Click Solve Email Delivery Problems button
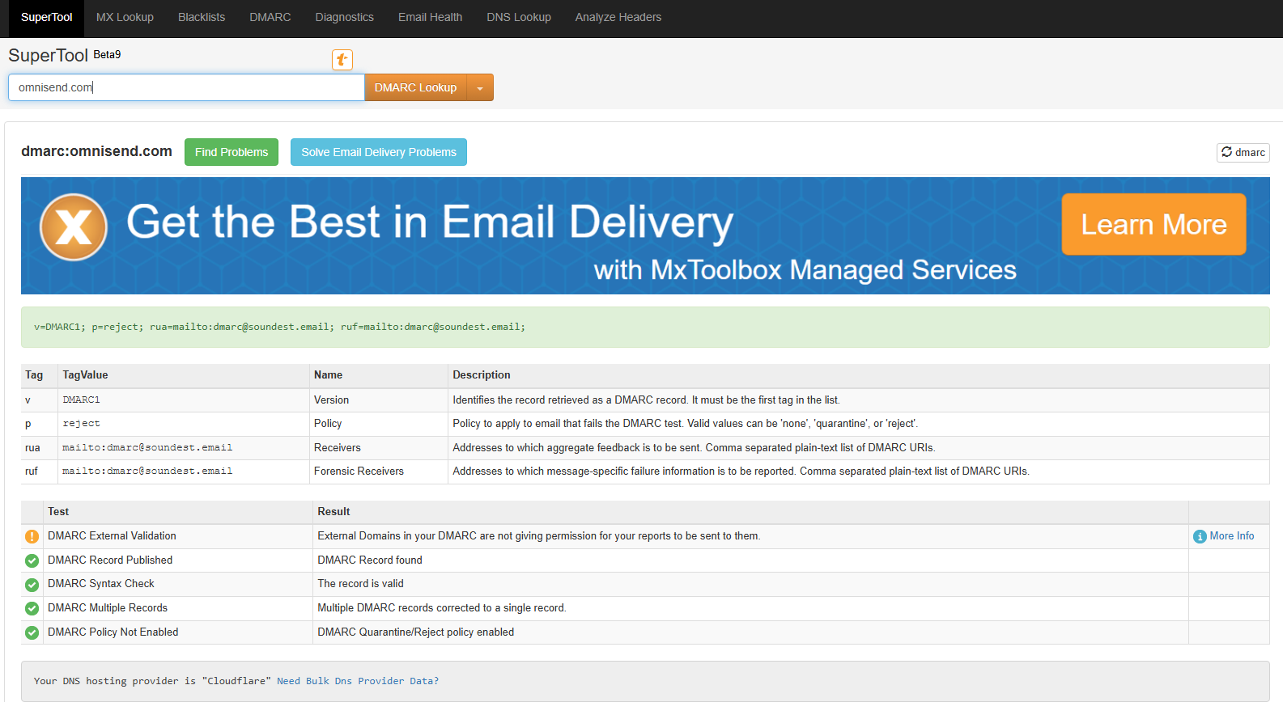The image size is (1283, 702). [379, 152]
